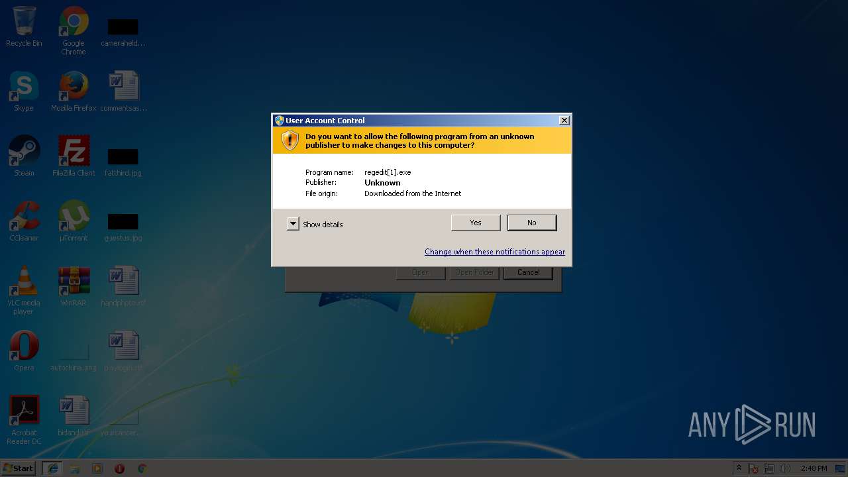Screen dimensions: 848x477
Task: Open Internet Explorer from taskbar
Action: click(x=53, y=468)
